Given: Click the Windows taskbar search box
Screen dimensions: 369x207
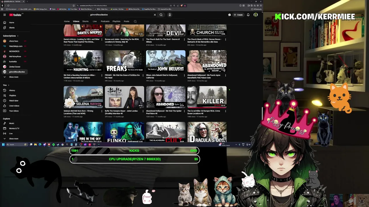Looking at the screenshot, I should point(17,145).
